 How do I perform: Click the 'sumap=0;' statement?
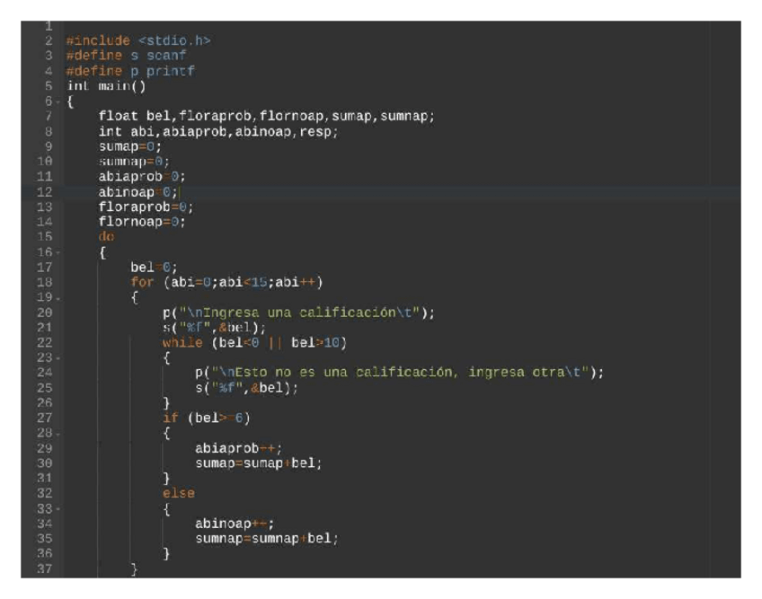tap(129, 146)
